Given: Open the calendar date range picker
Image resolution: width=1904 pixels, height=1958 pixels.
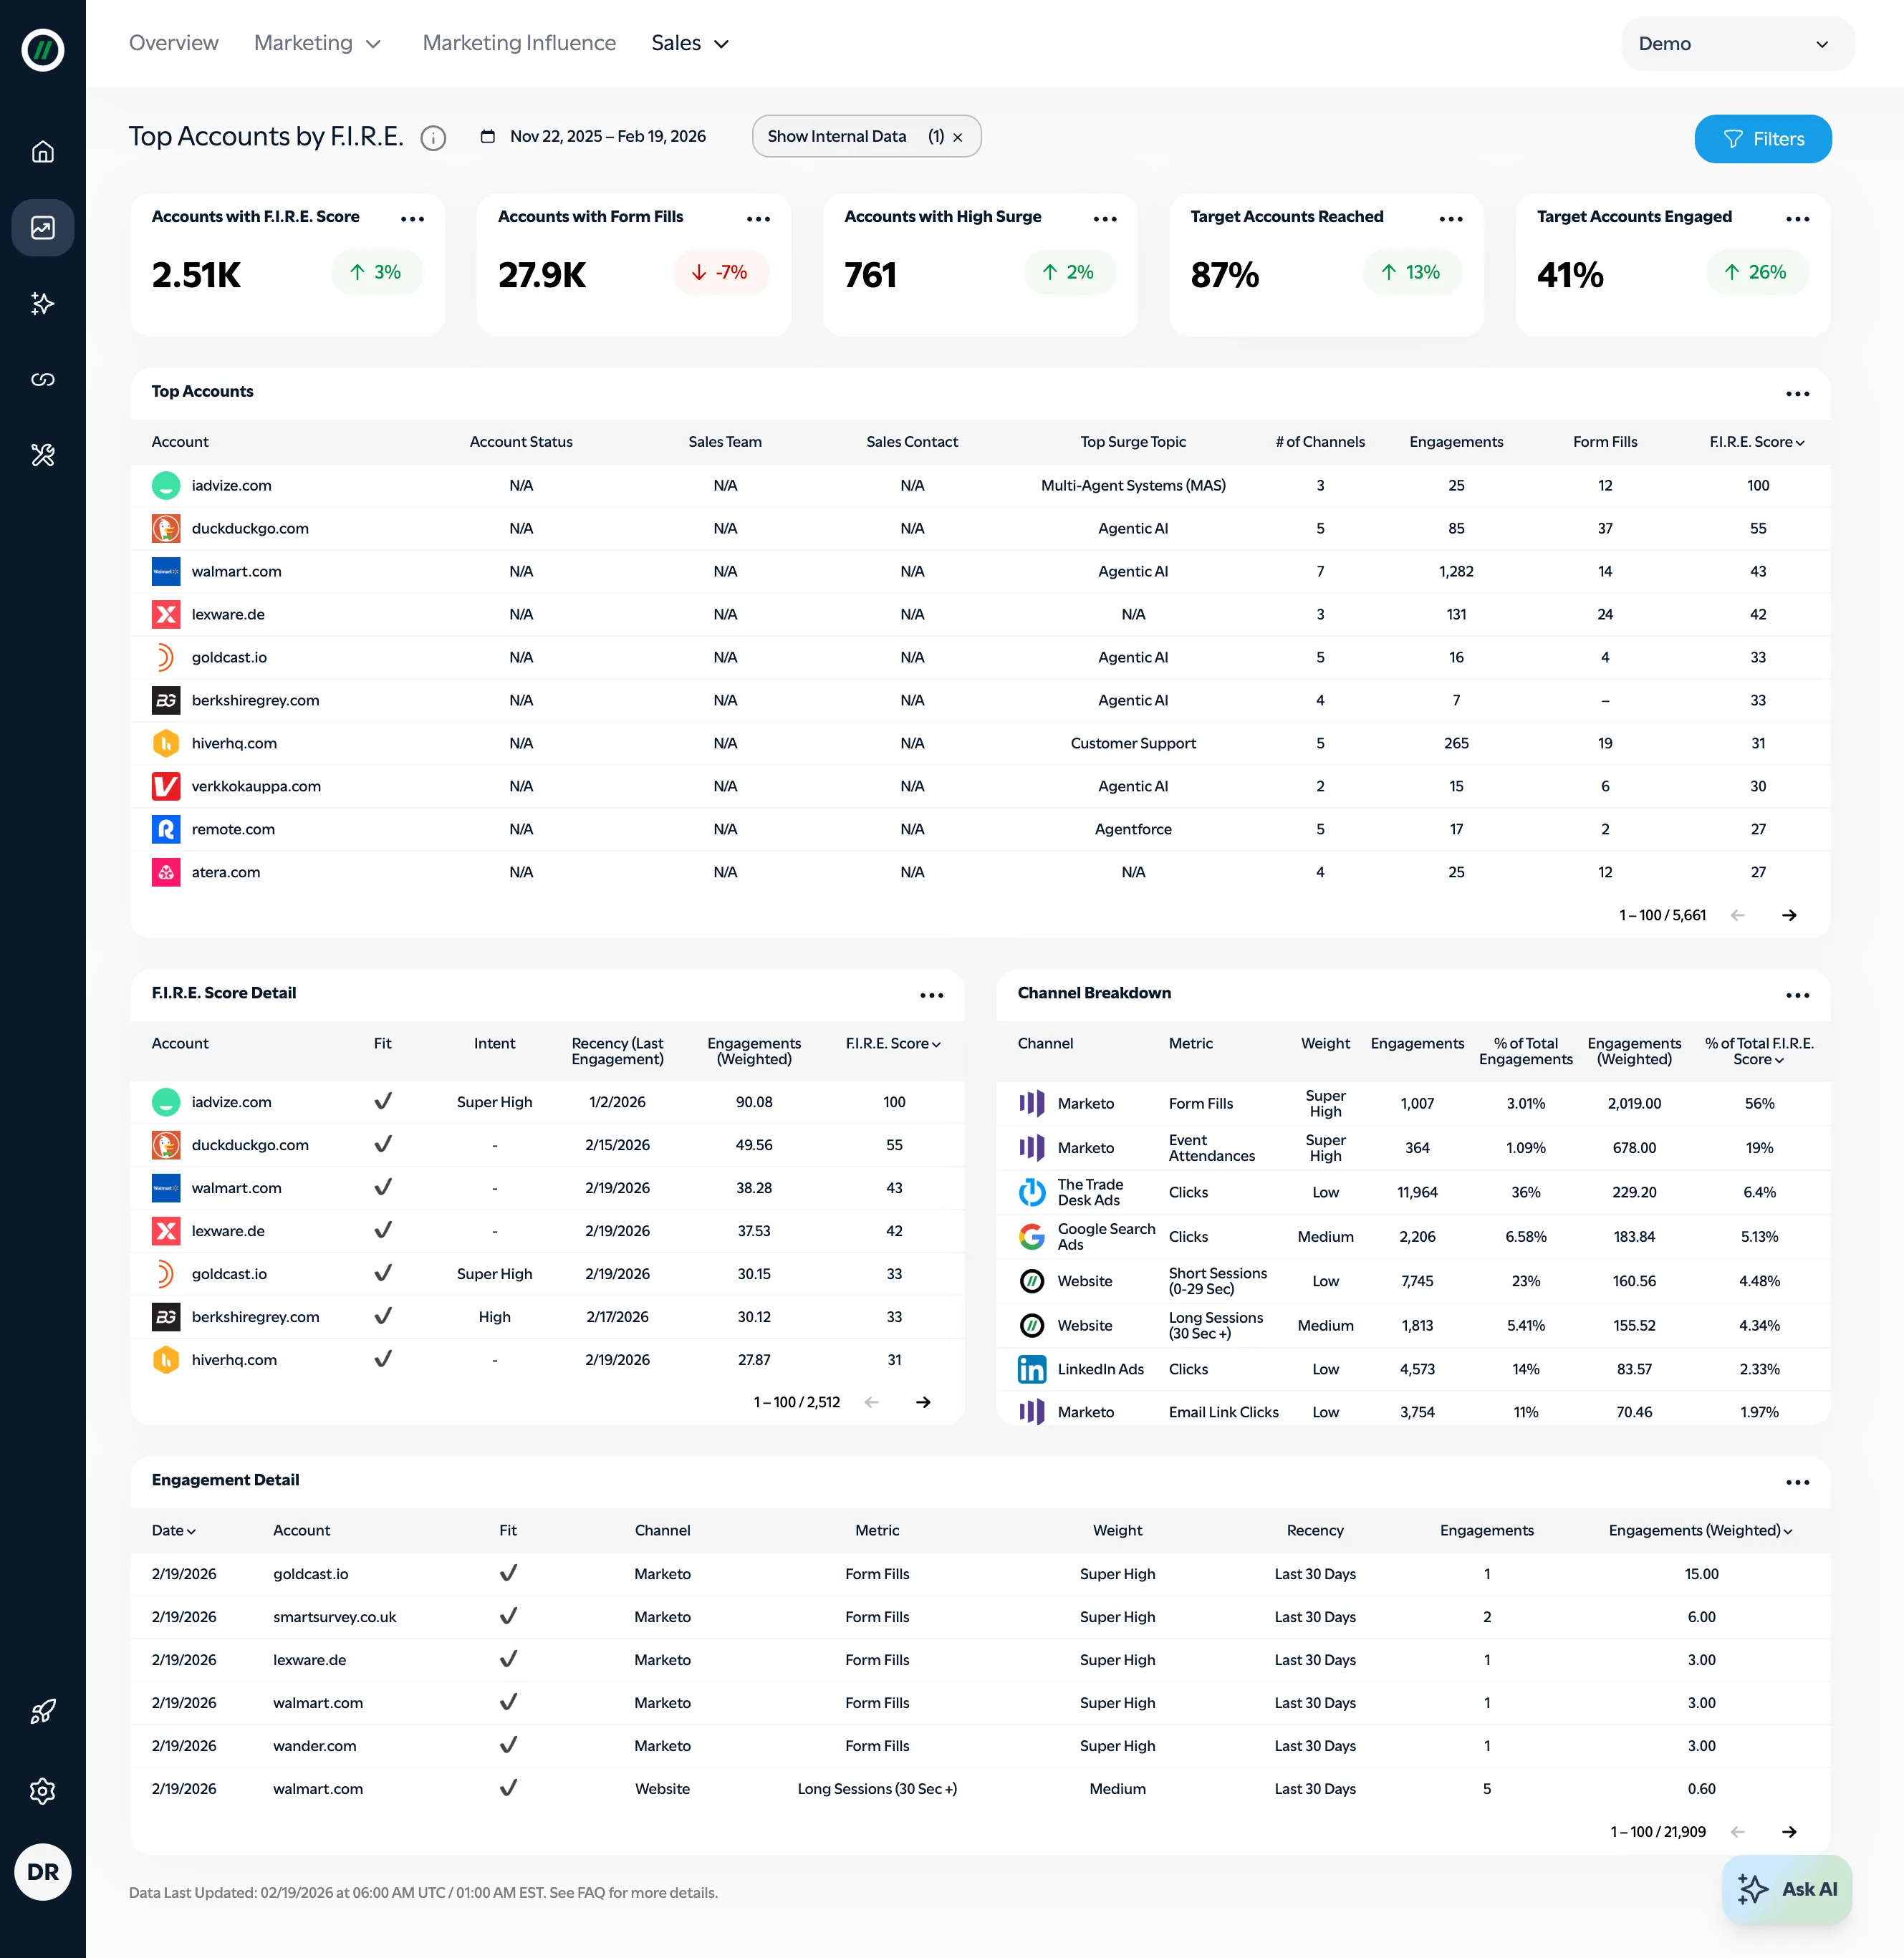Looking at the screenshot, I should 489,136.
